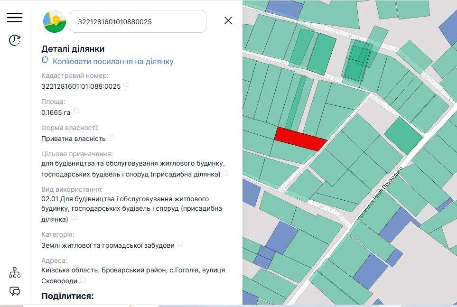The width and height of the screenshot is (457, 307).
Task: Copy the Вид використання value
Action: click(74, 218)
